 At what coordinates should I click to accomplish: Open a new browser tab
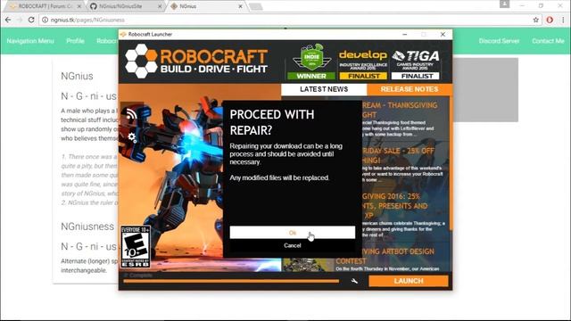point(256,6)
